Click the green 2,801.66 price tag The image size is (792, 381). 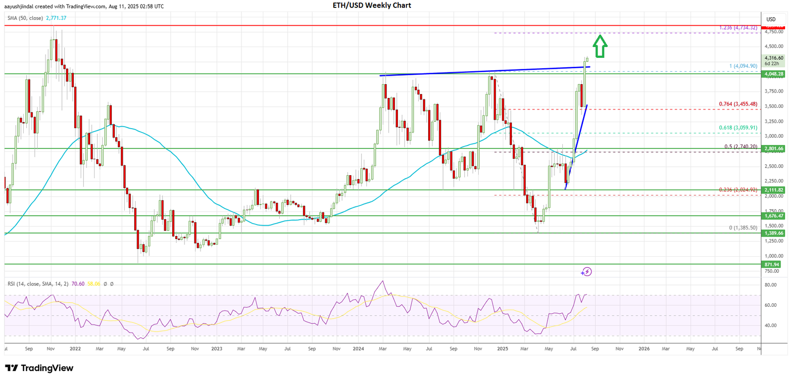[774, 148]
